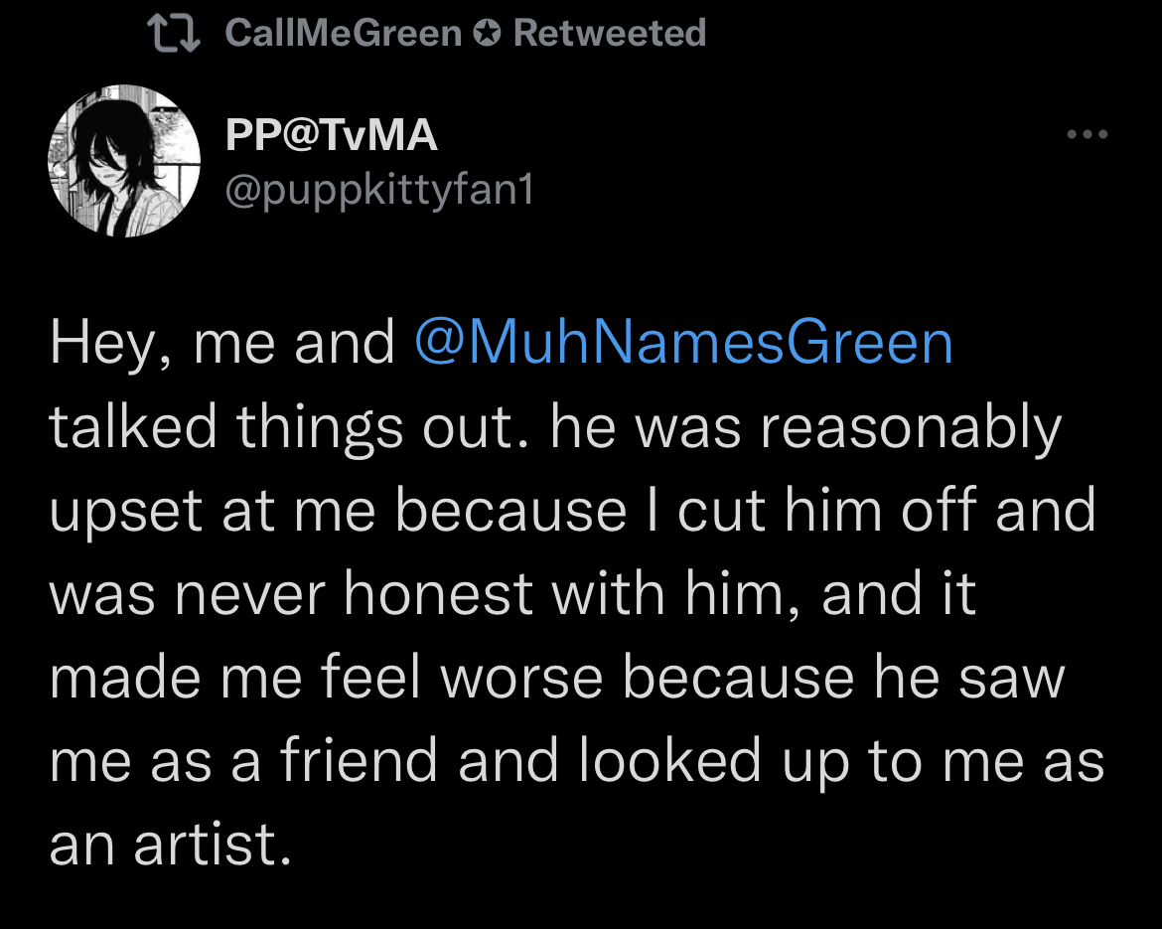Click the retweet arrows icon above the tweet
1162x929 pixels.
[x=174, y=34]
